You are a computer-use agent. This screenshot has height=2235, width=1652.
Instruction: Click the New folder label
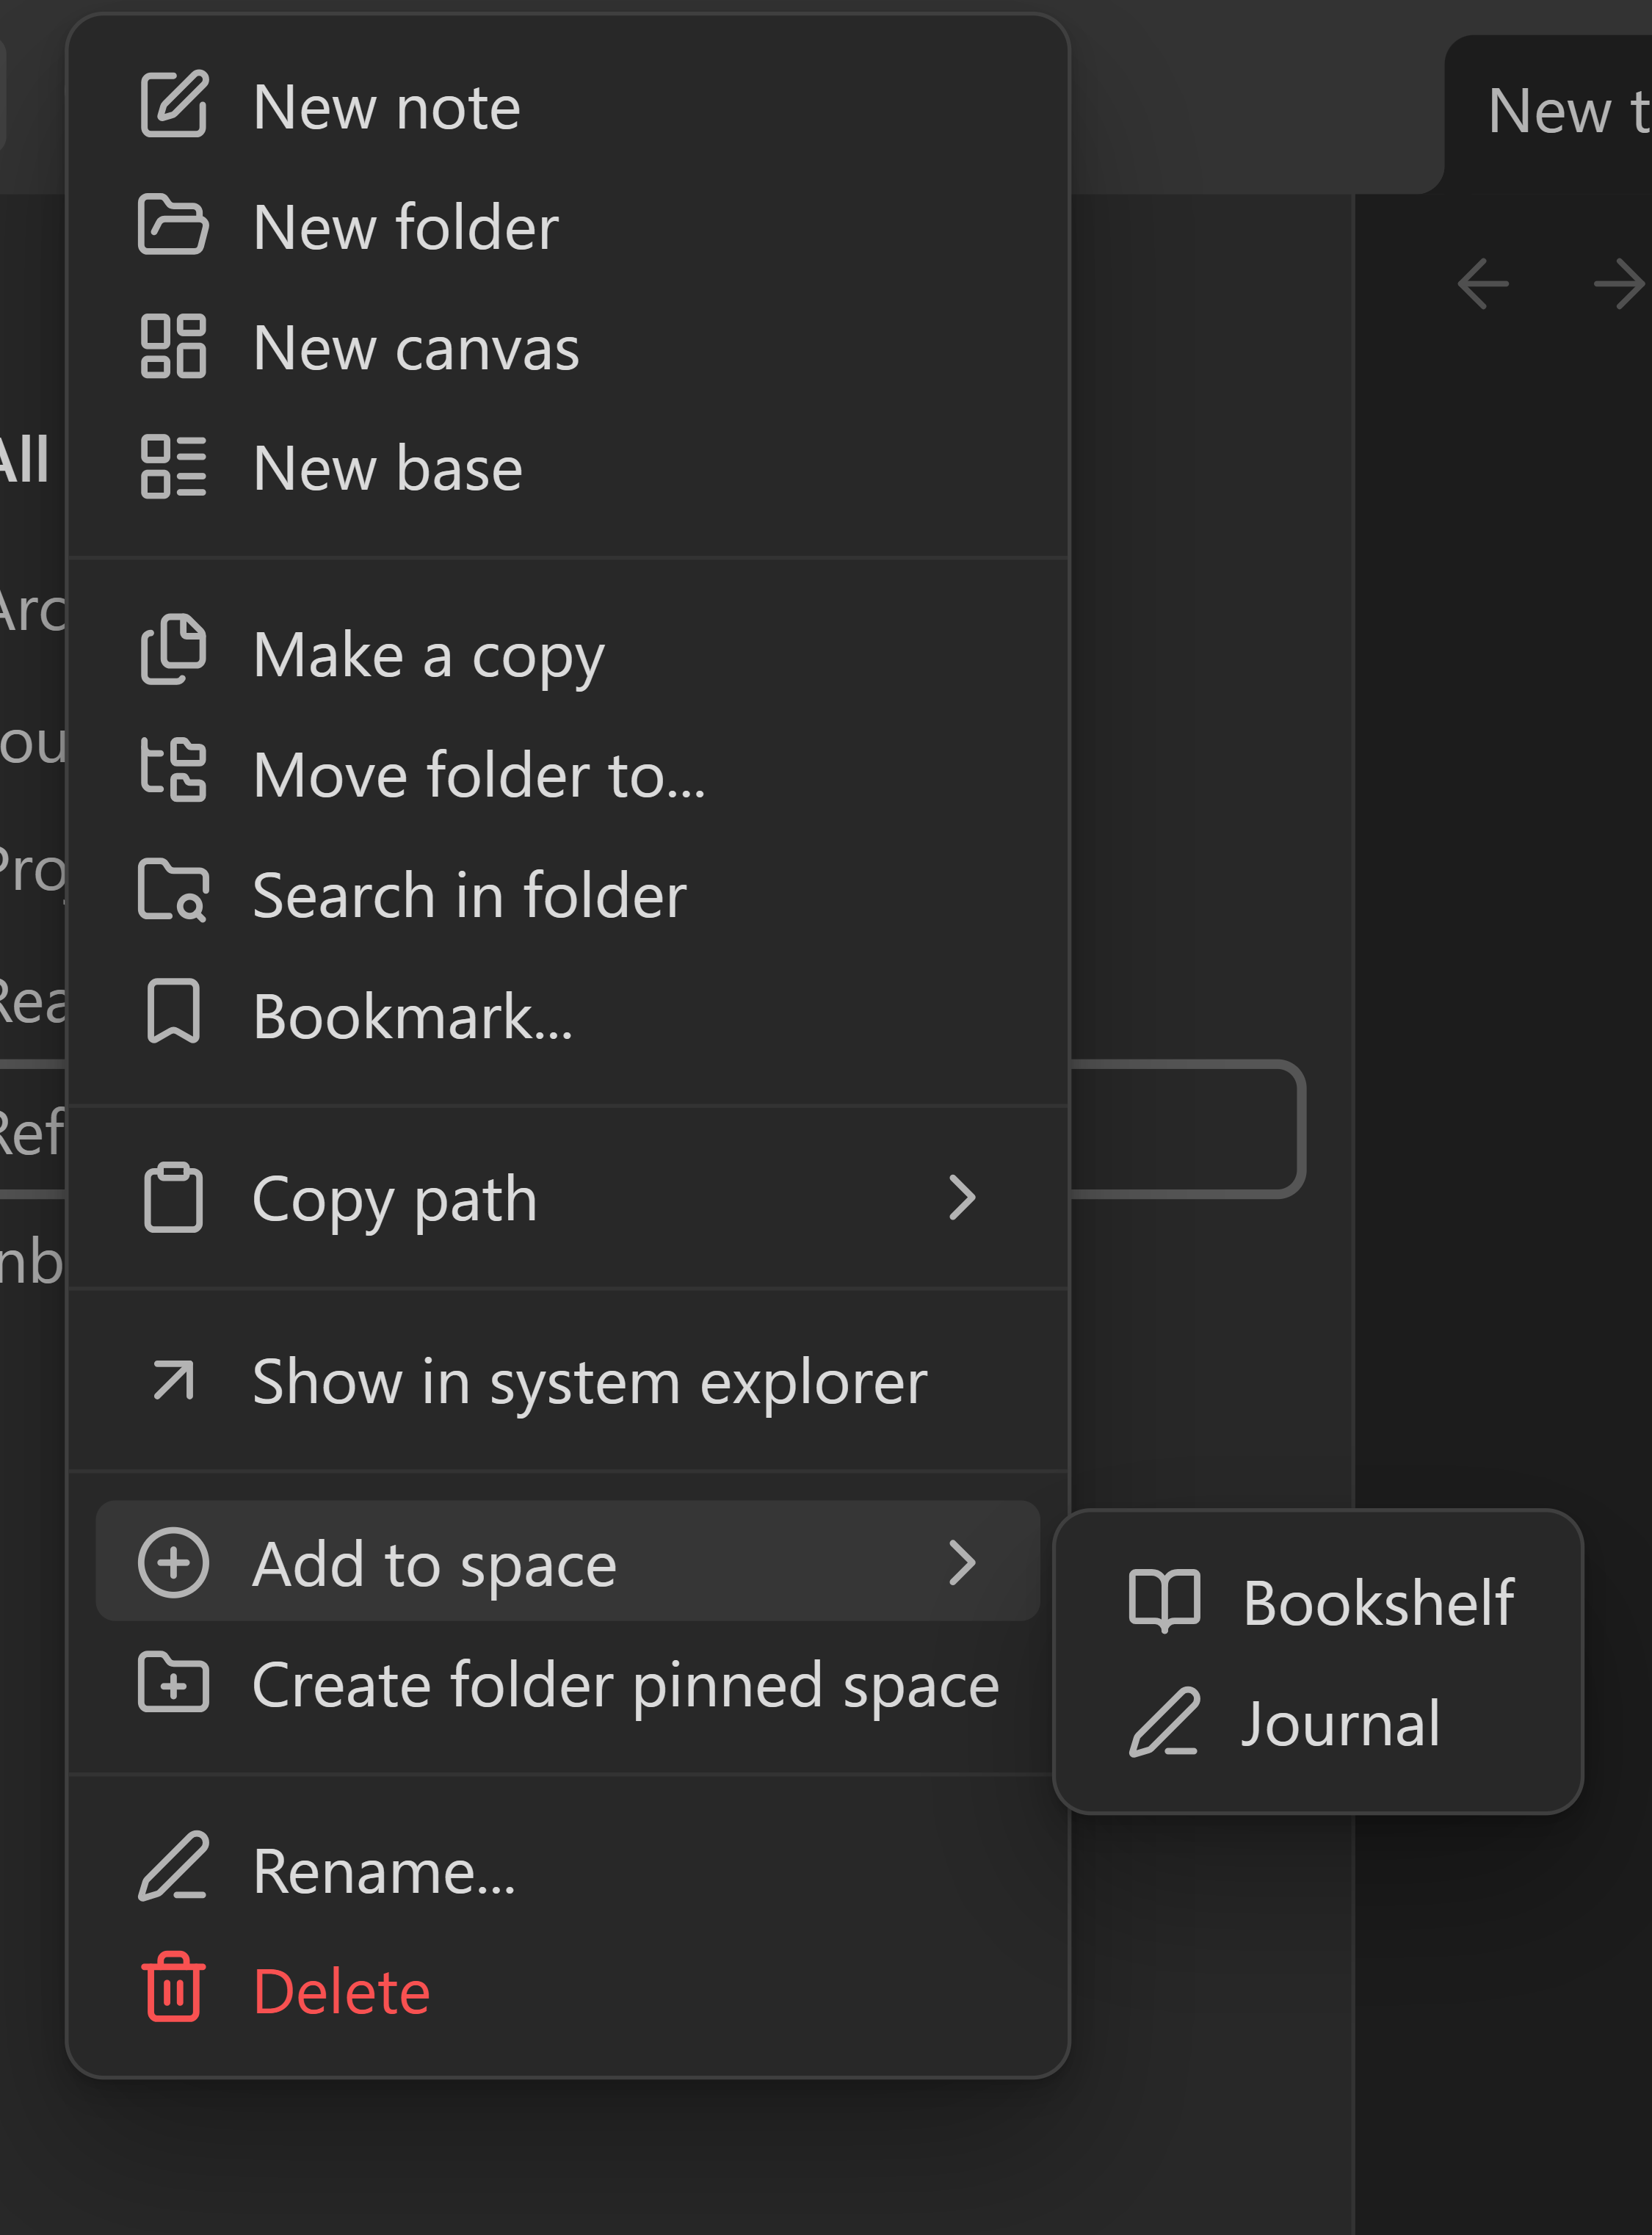pyautogui.click(x=406, y=227)
